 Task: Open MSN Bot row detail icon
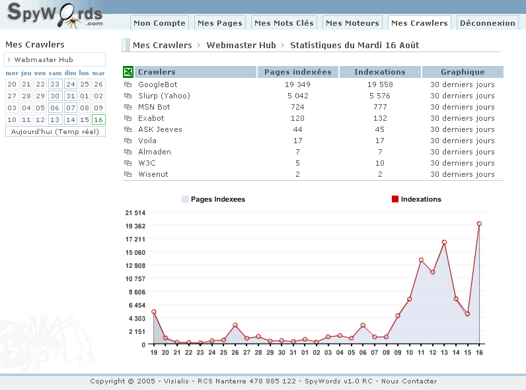tap(128, 107)
